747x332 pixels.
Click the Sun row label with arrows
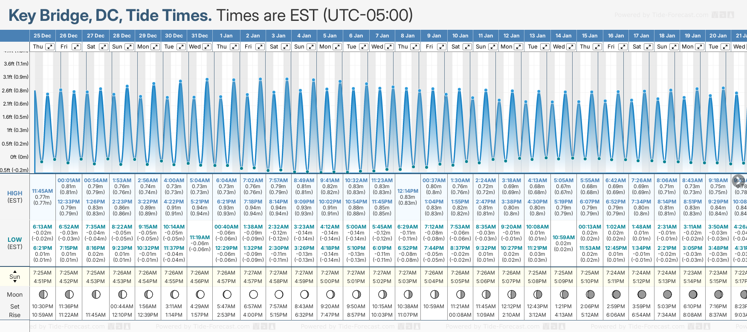pyautogui.click(x=15, y=277)
